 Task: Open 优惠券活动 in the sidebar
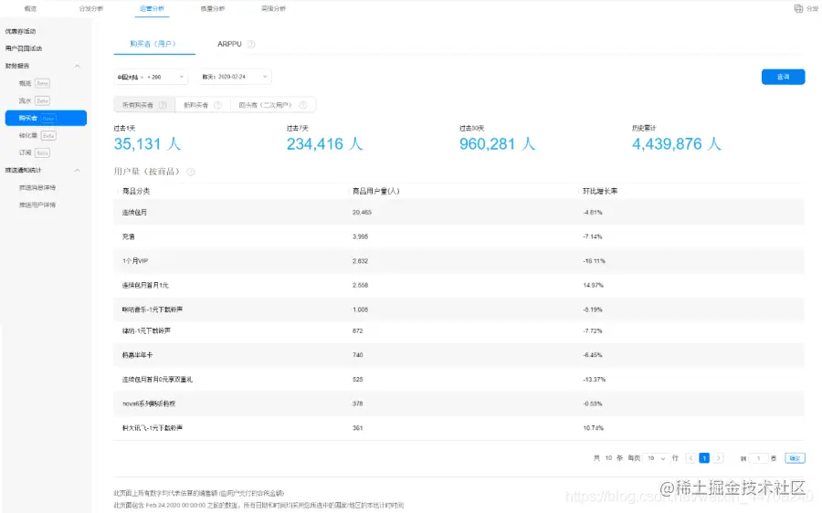[20, 31]
